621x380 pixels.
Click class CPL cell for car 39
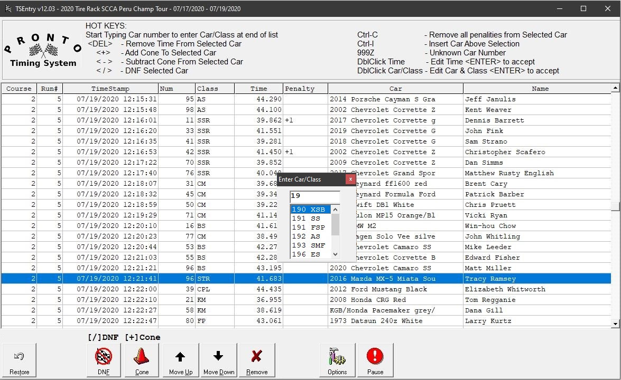point(215,289)
